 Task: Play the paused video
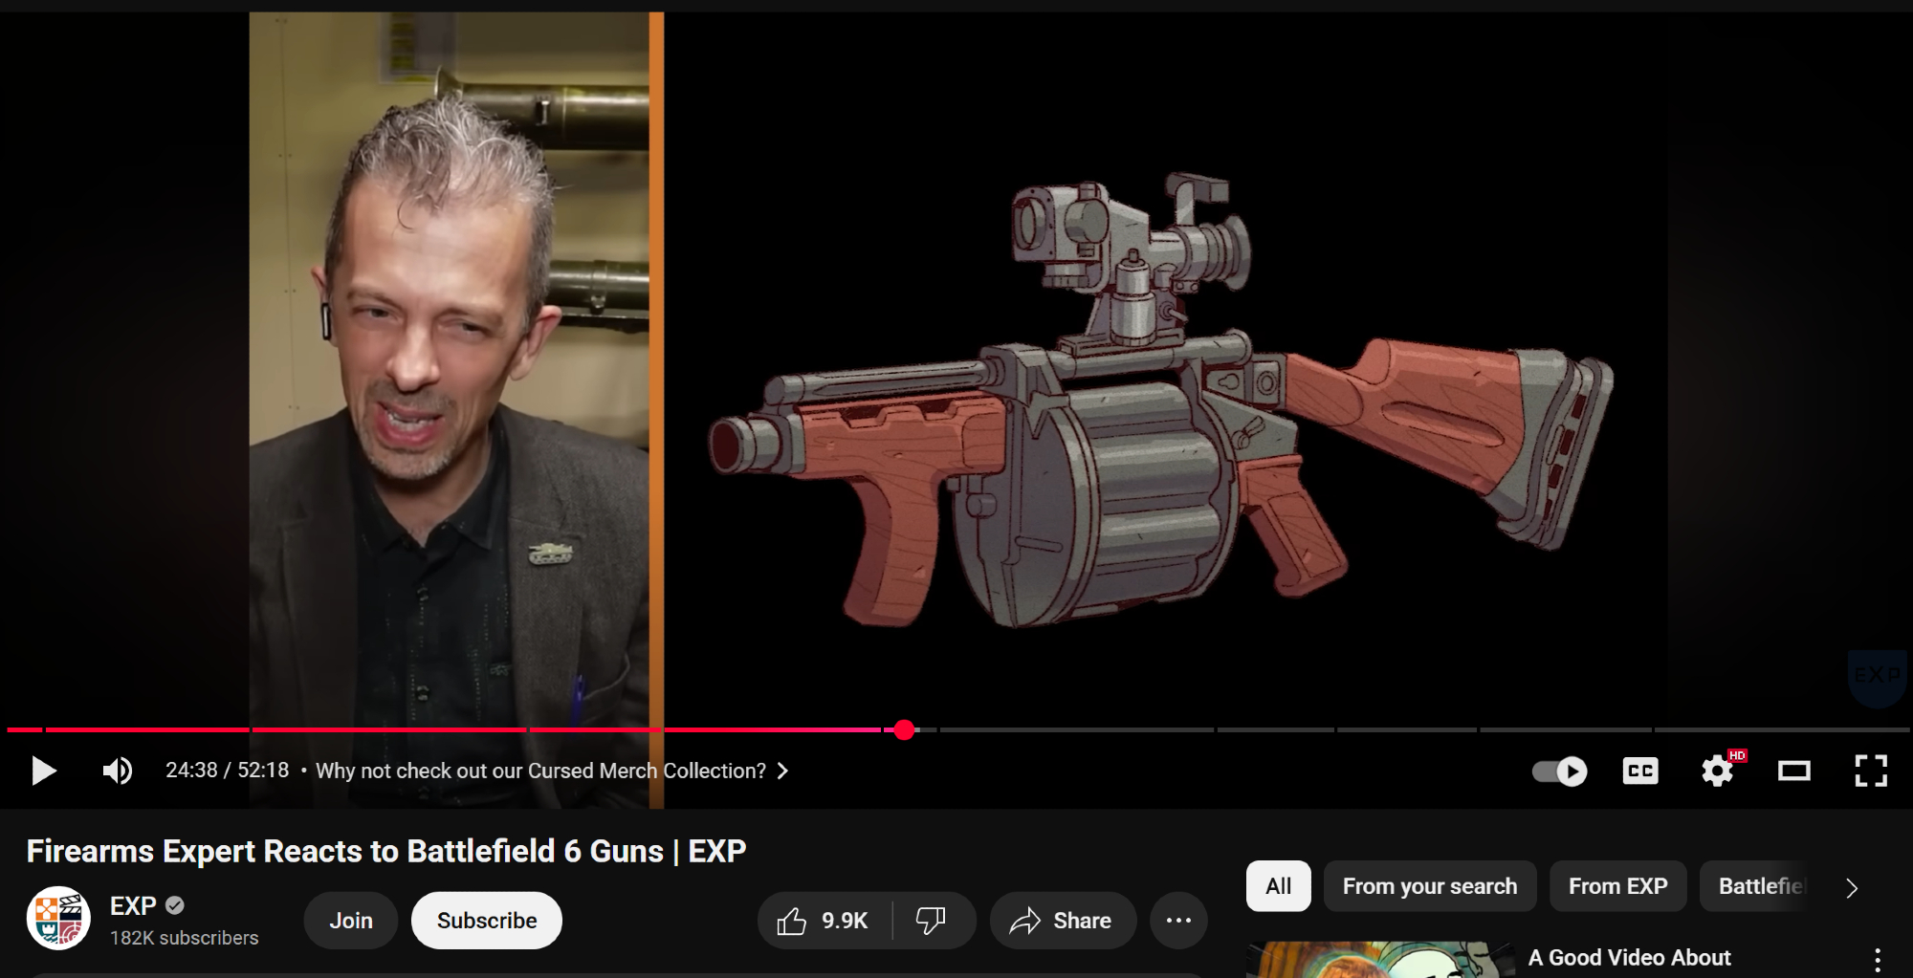[x=43, y=771]
